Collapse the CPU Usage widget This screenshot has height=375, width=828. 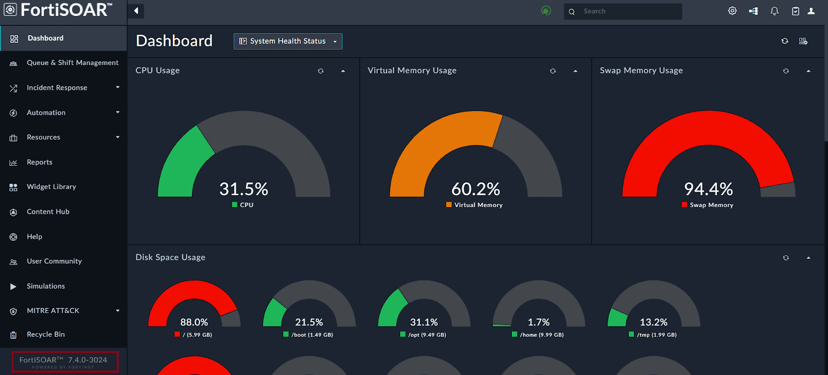point(343,71)
